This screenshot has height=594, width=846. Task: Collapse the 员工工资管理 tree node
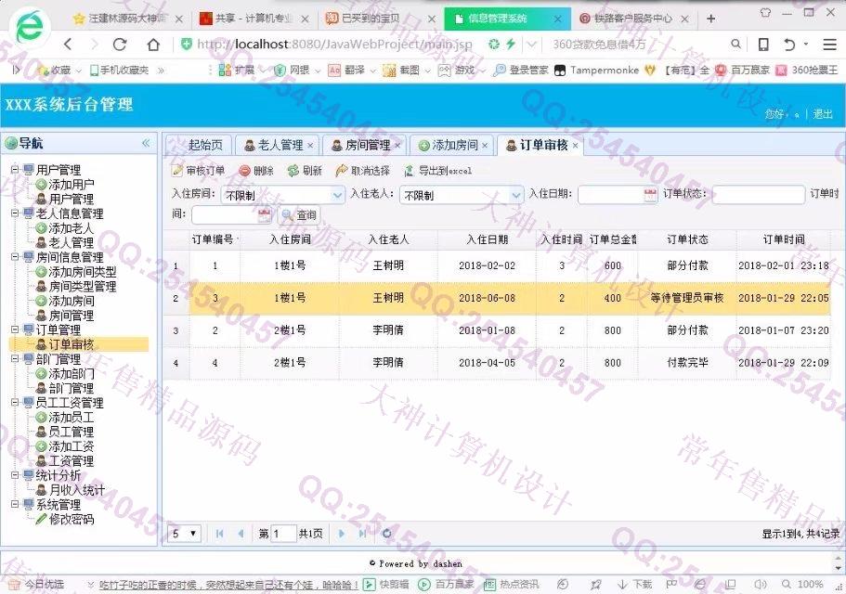(15, 402)
